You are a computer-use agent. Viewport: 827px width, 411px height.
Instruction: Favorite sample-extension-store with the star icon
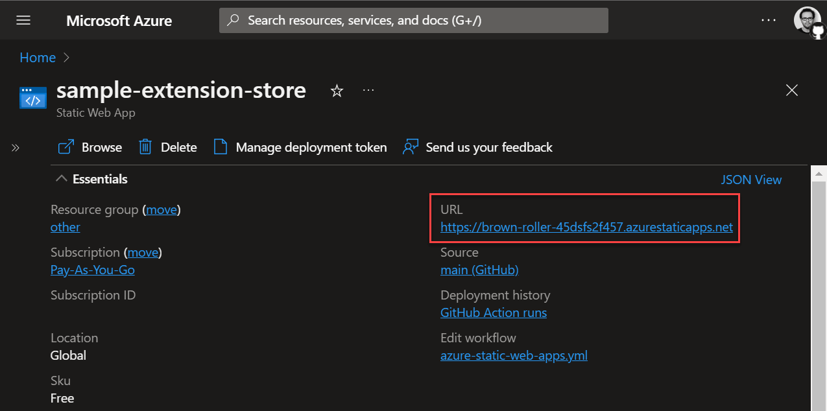tap(337, 91)
